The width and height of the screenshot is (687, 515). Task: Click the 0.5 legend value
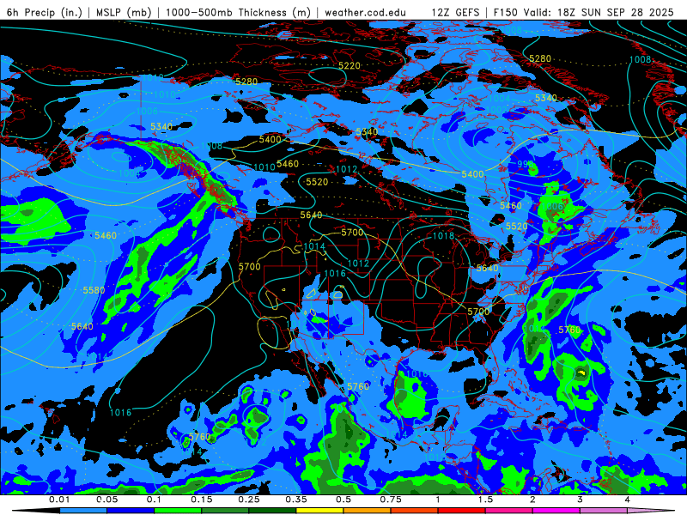tap(343, 500)
